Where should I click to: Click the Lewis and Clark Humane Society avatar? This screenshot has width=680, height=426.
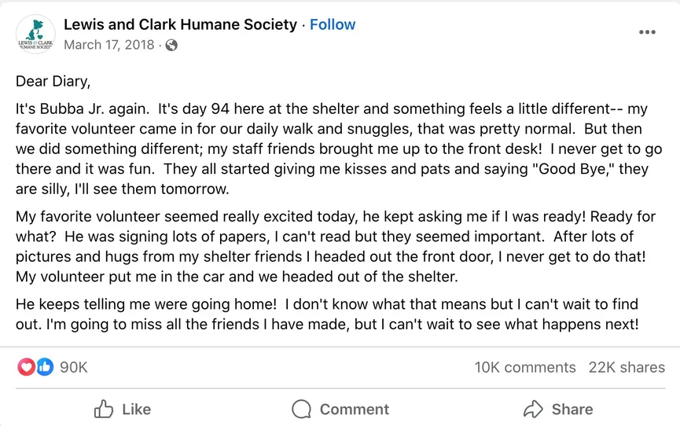(x=35, y=35)
